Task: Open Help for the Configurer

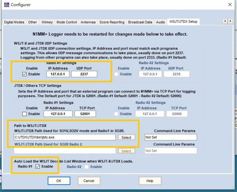Action: [x=150, y=181]
